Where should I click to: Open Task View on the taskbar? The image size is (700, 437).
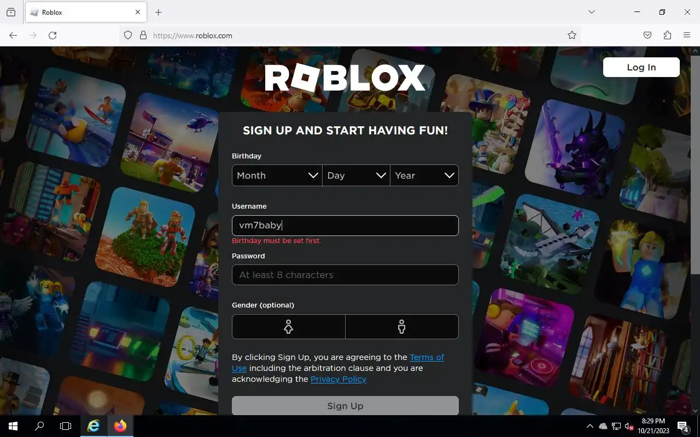(66, 426)
